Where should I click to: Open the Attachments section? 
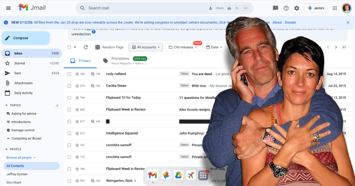pyautogui.click(x=32, y=83)
